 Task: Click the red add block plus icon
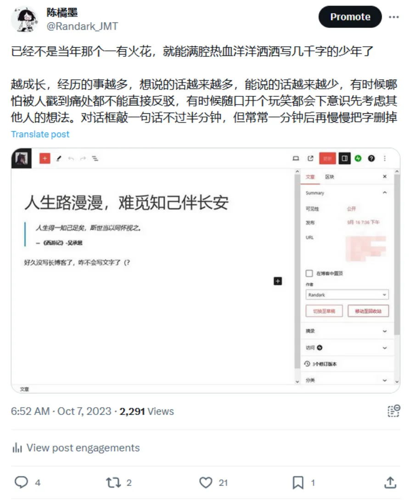click(45, 158)
